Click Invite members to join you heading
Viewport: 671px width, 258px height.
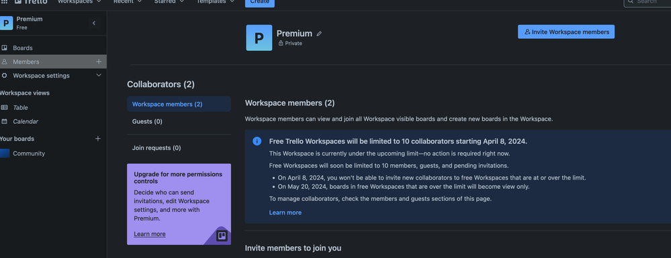pos(293,248)
